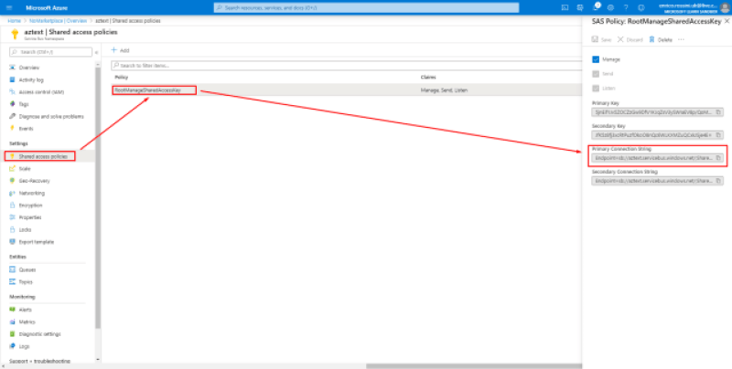The height and width of the screenshot is (369, 732).
Task: Copy the Secondary Connection String
Action: (718, 181)
